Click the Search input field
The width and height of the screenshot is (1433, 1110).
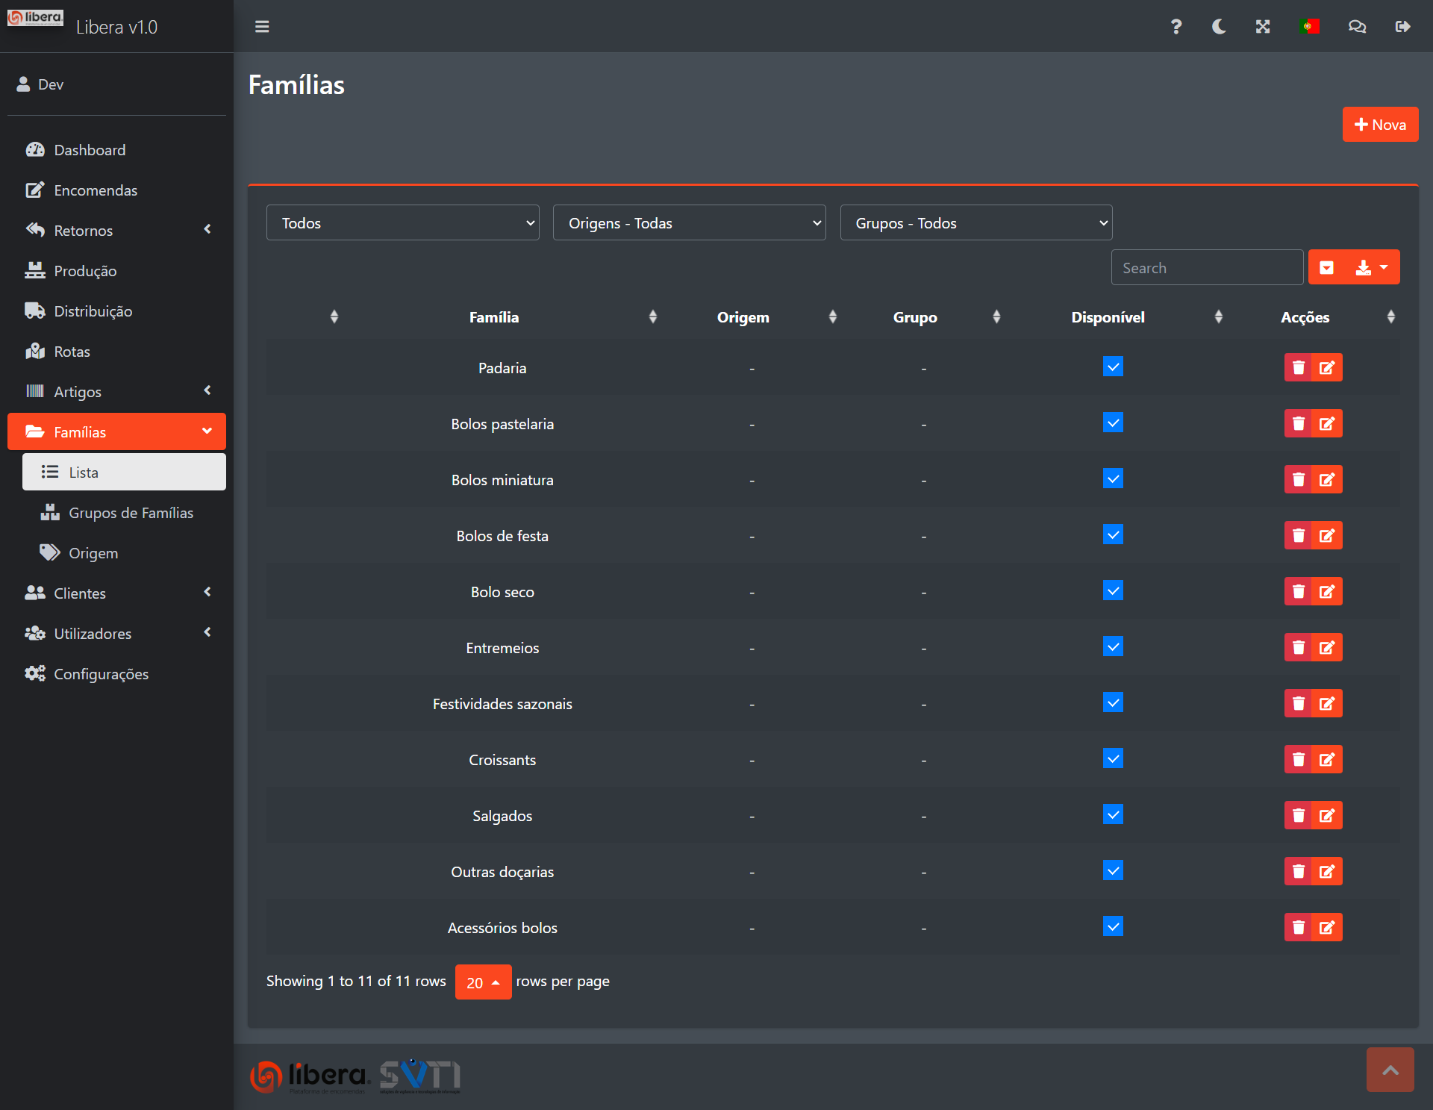tap(1207, 268)
